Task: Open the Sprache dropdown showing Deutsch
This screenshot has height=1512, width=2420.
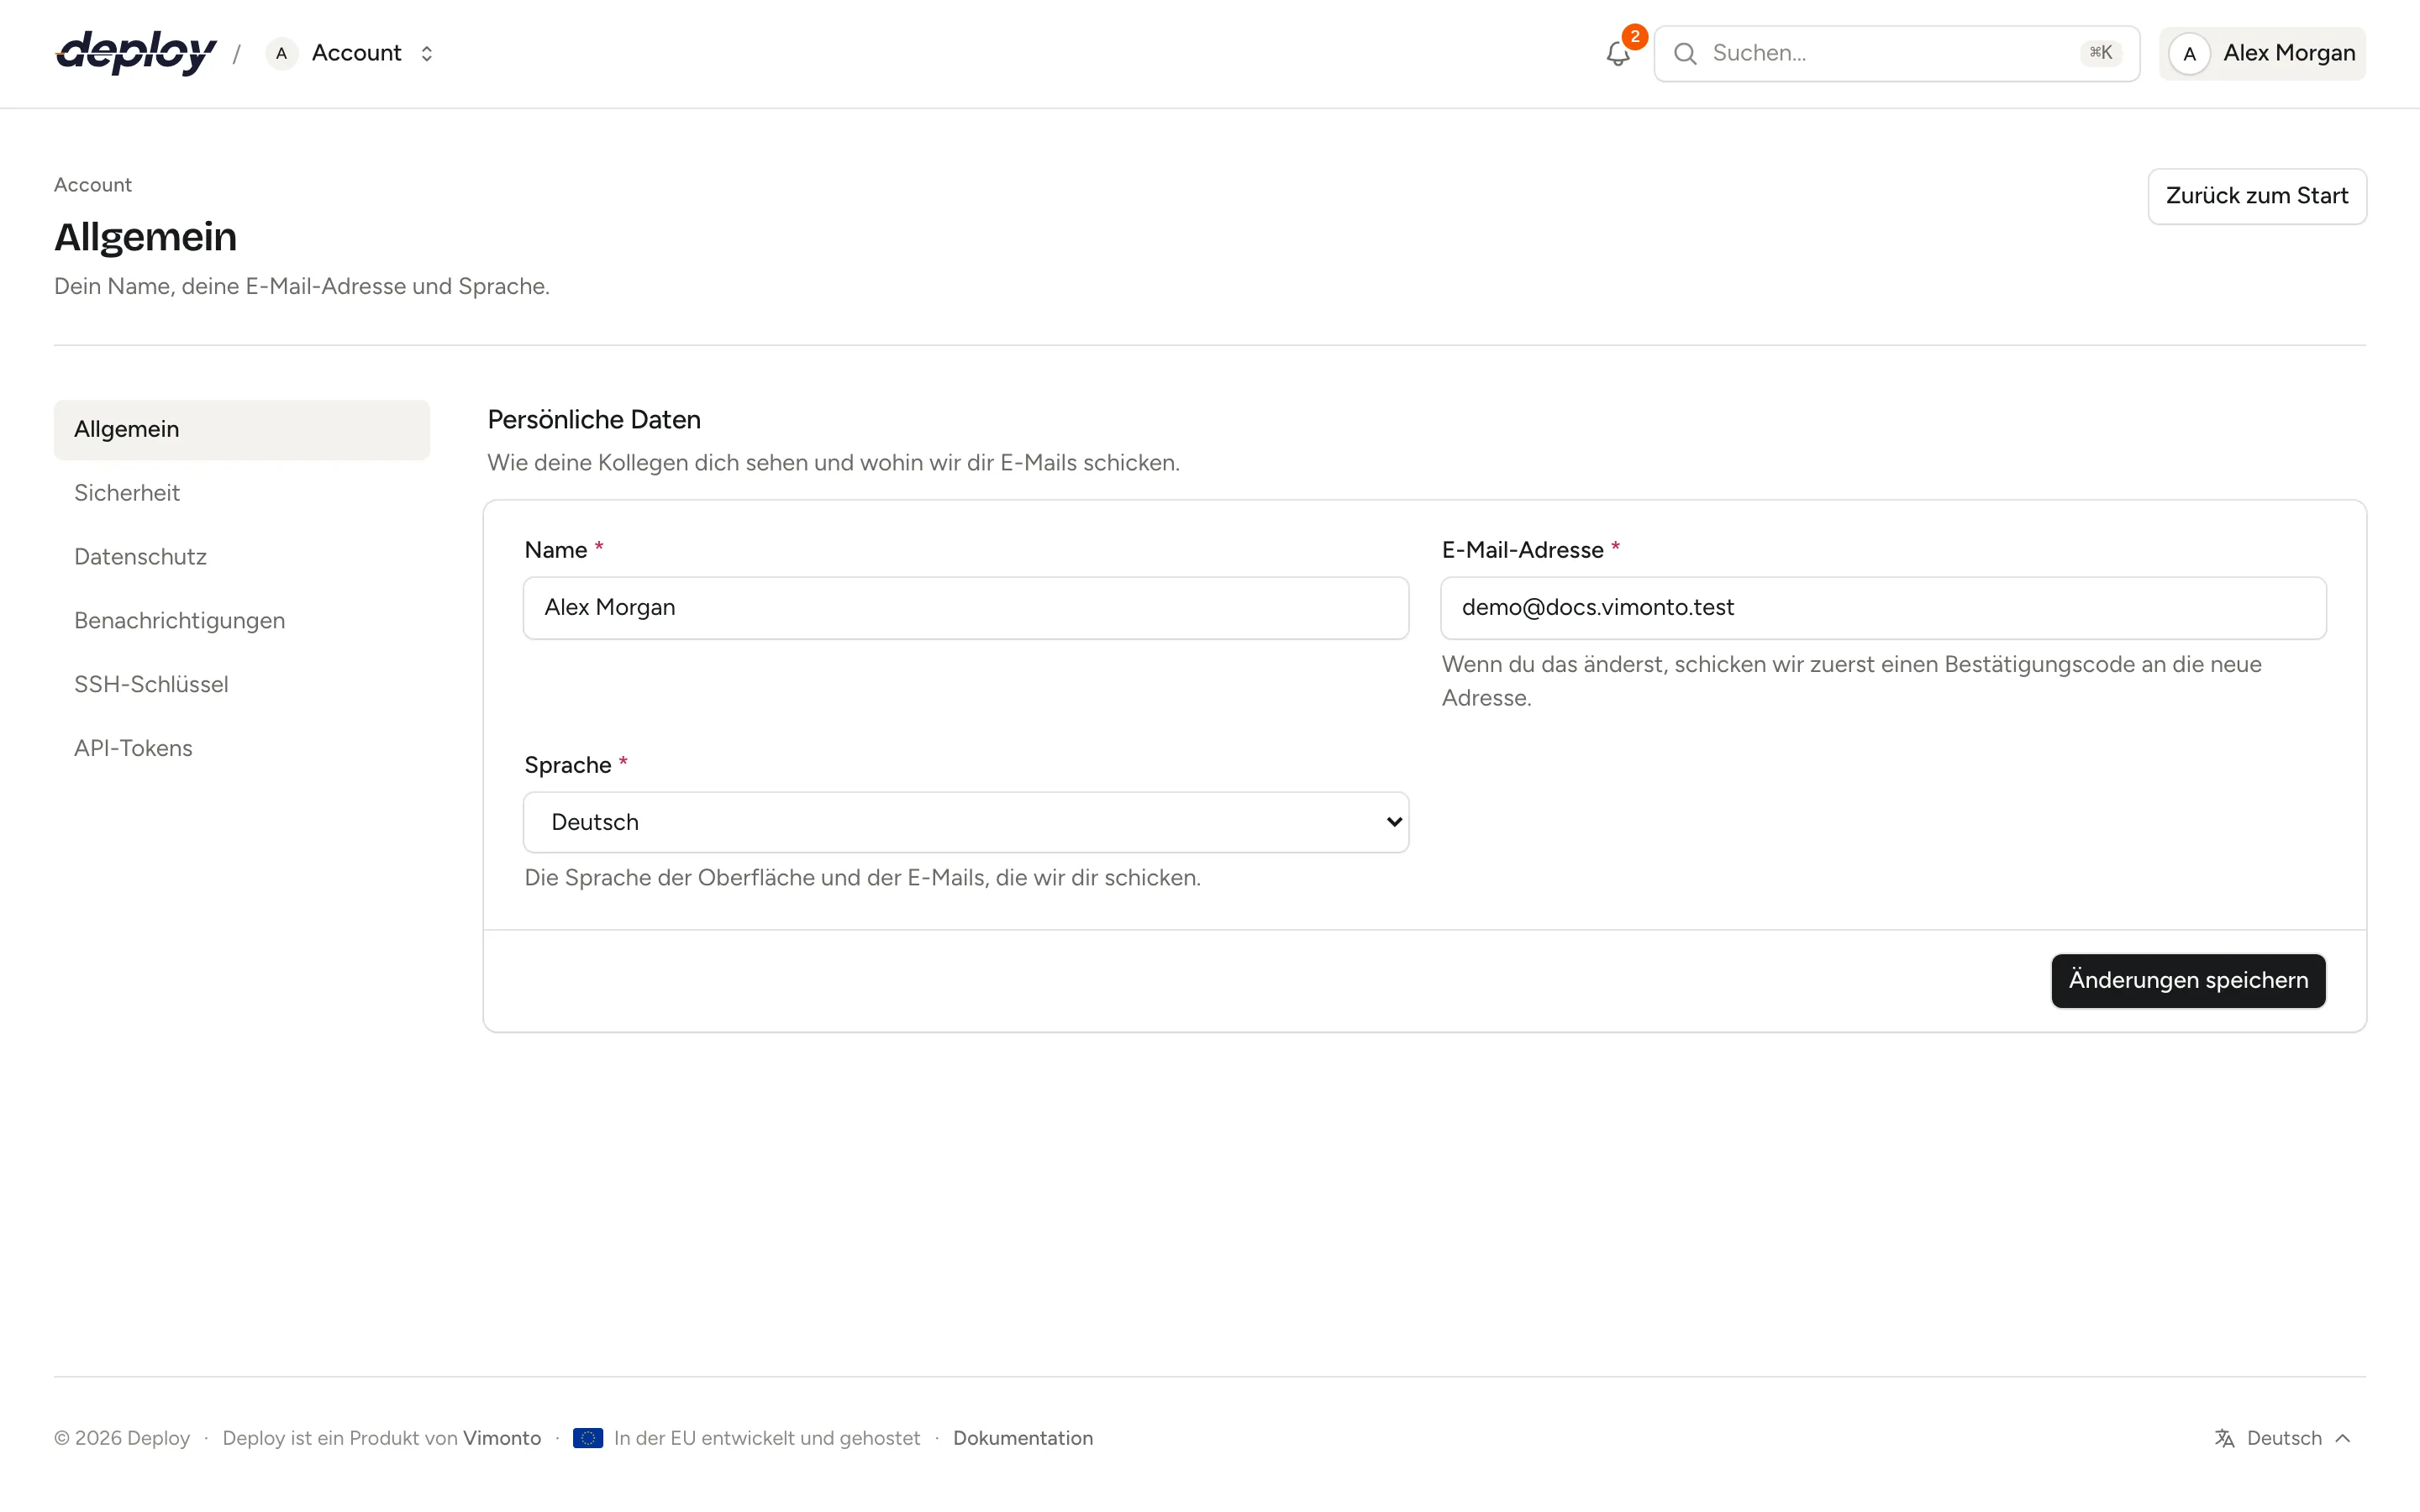Action: pyautogui.click(x=966, y=822)
